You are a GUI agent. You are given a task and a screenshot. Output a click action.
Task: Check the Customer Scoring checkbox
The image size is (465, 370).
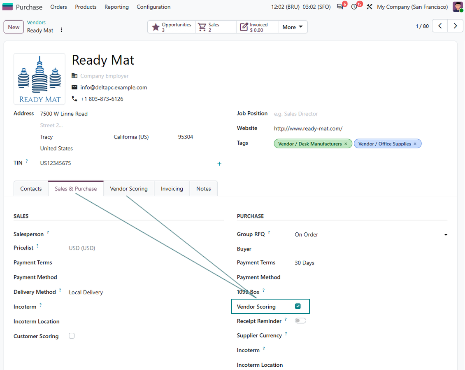pos(72,336)
